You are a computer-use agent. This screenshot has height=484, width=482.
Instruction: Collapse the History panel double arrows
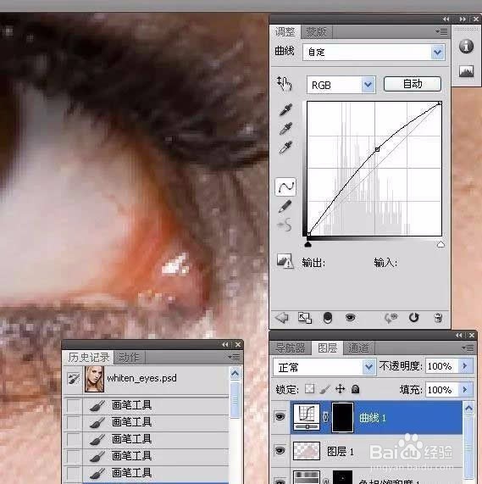click(225, 344)
